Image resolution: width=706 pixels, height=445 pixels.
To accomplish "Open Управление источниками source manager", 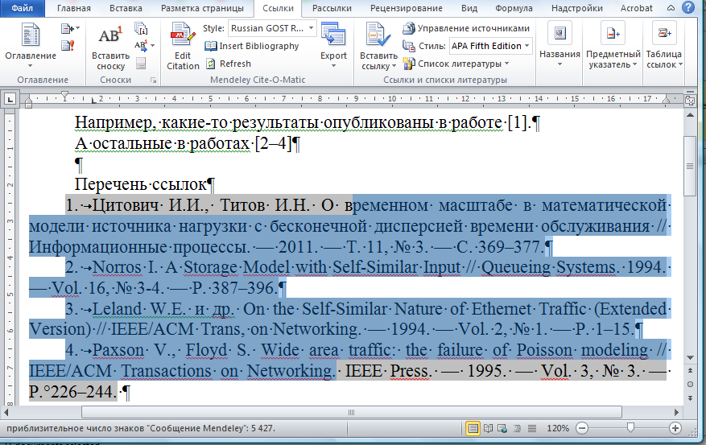I will [467, 28].
